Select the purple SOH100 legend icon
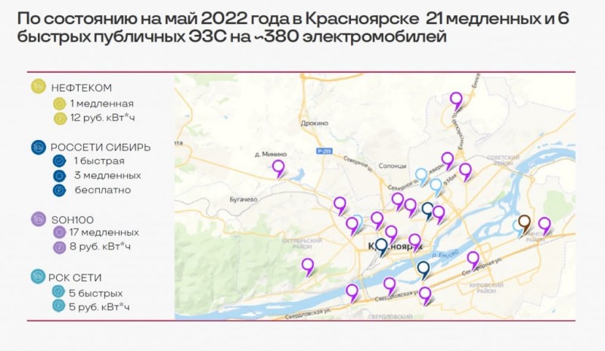The image size is (605, 351). pos(38,218)
